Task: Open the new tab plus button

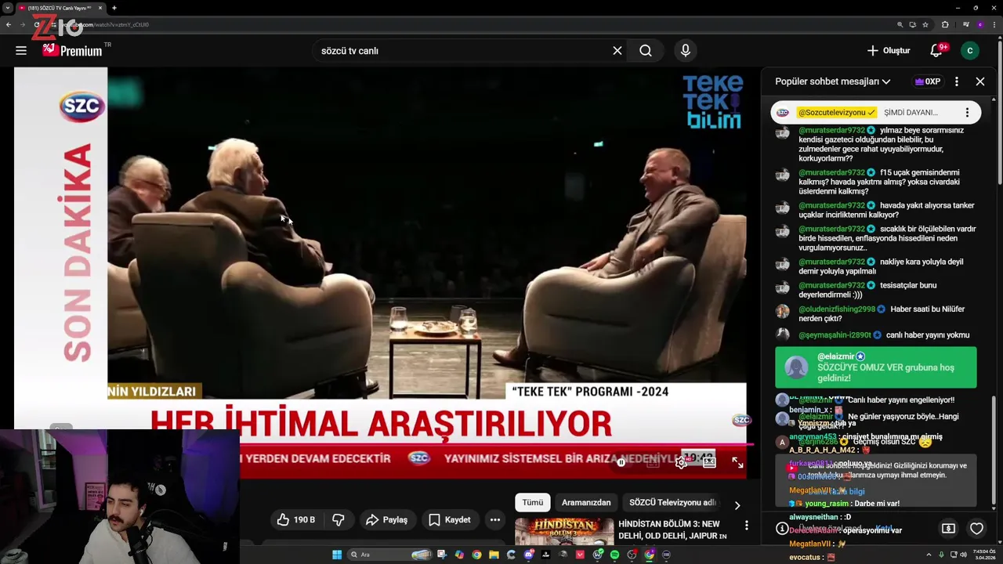Action: point(114,8)
